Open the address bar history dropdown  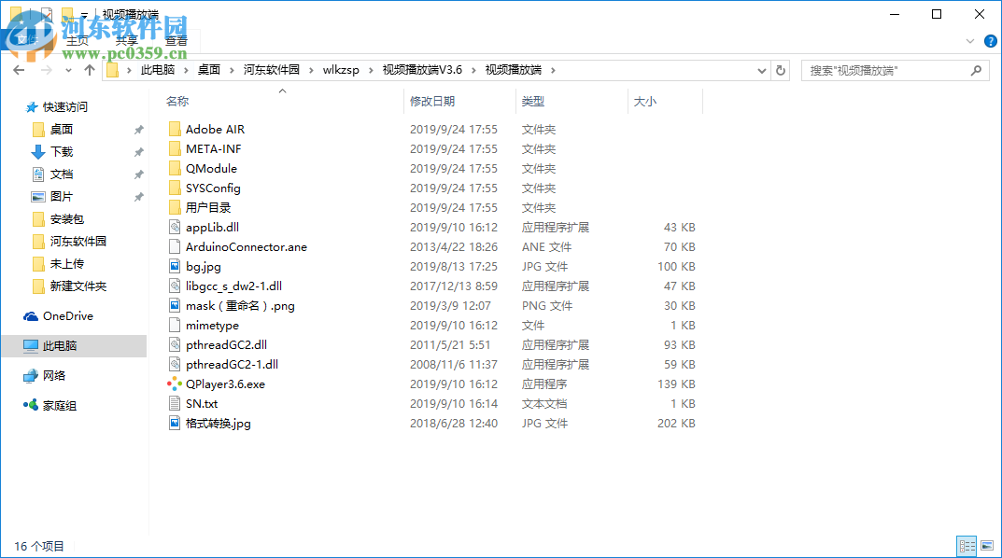761,69
